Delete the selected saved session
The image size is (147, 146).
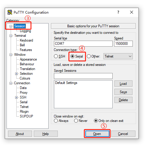click(123, 100)
